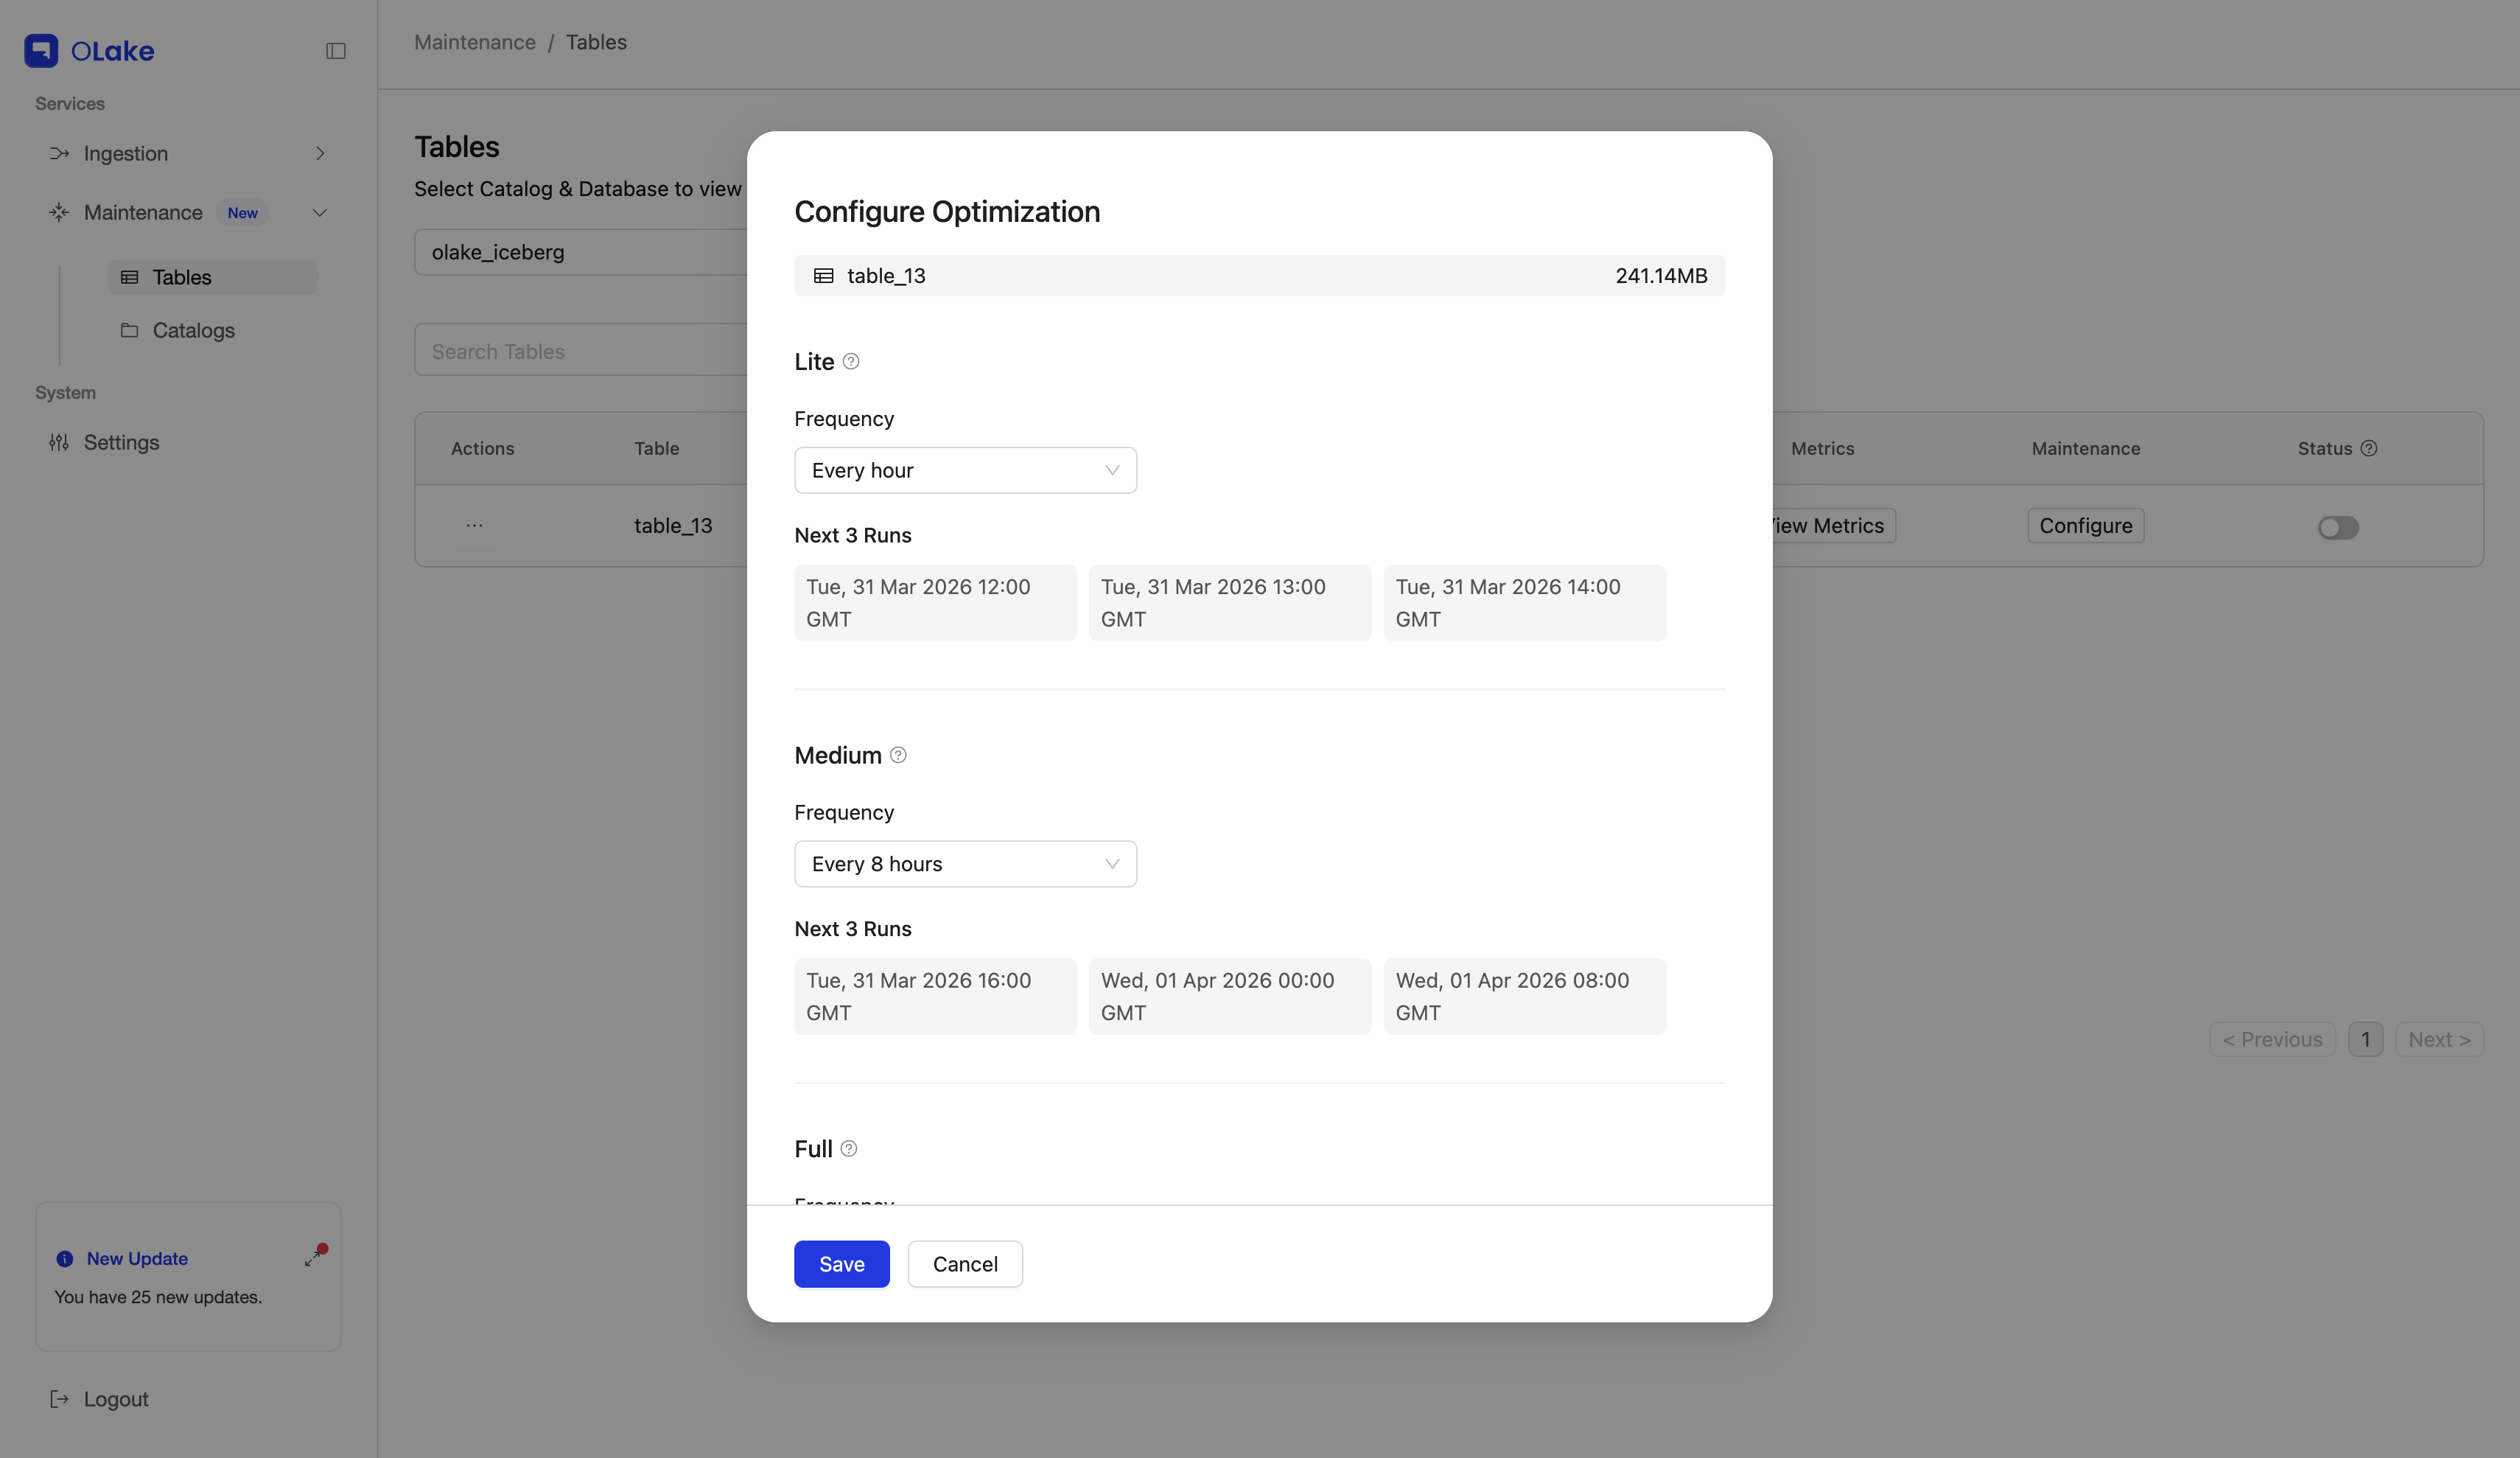
Task: Click the Full help question icon
Action: tap(849, 1149)
